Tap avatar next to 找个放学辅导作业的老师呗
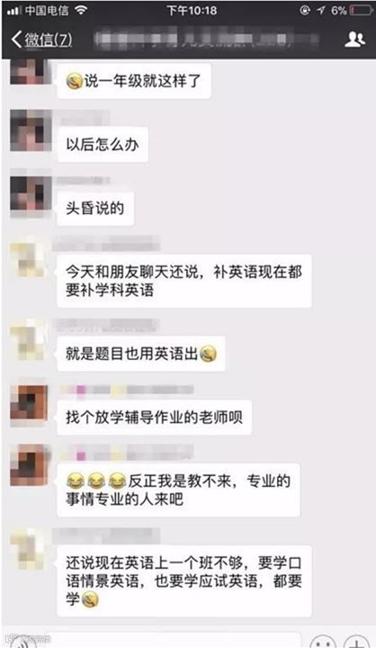This screenshot has width=376, height=648. 29,403
